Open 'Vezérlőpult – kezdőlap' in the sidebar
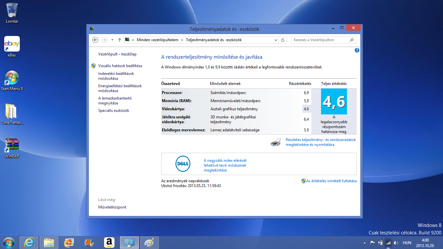This screenshot has width=443, height=249. [x=117, y=54]
